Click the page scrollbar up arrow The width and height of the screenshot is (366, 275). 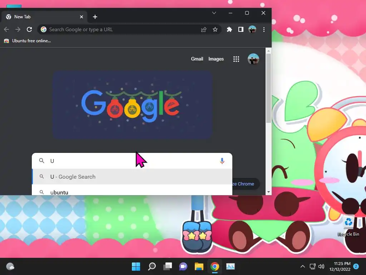(268, 51)
